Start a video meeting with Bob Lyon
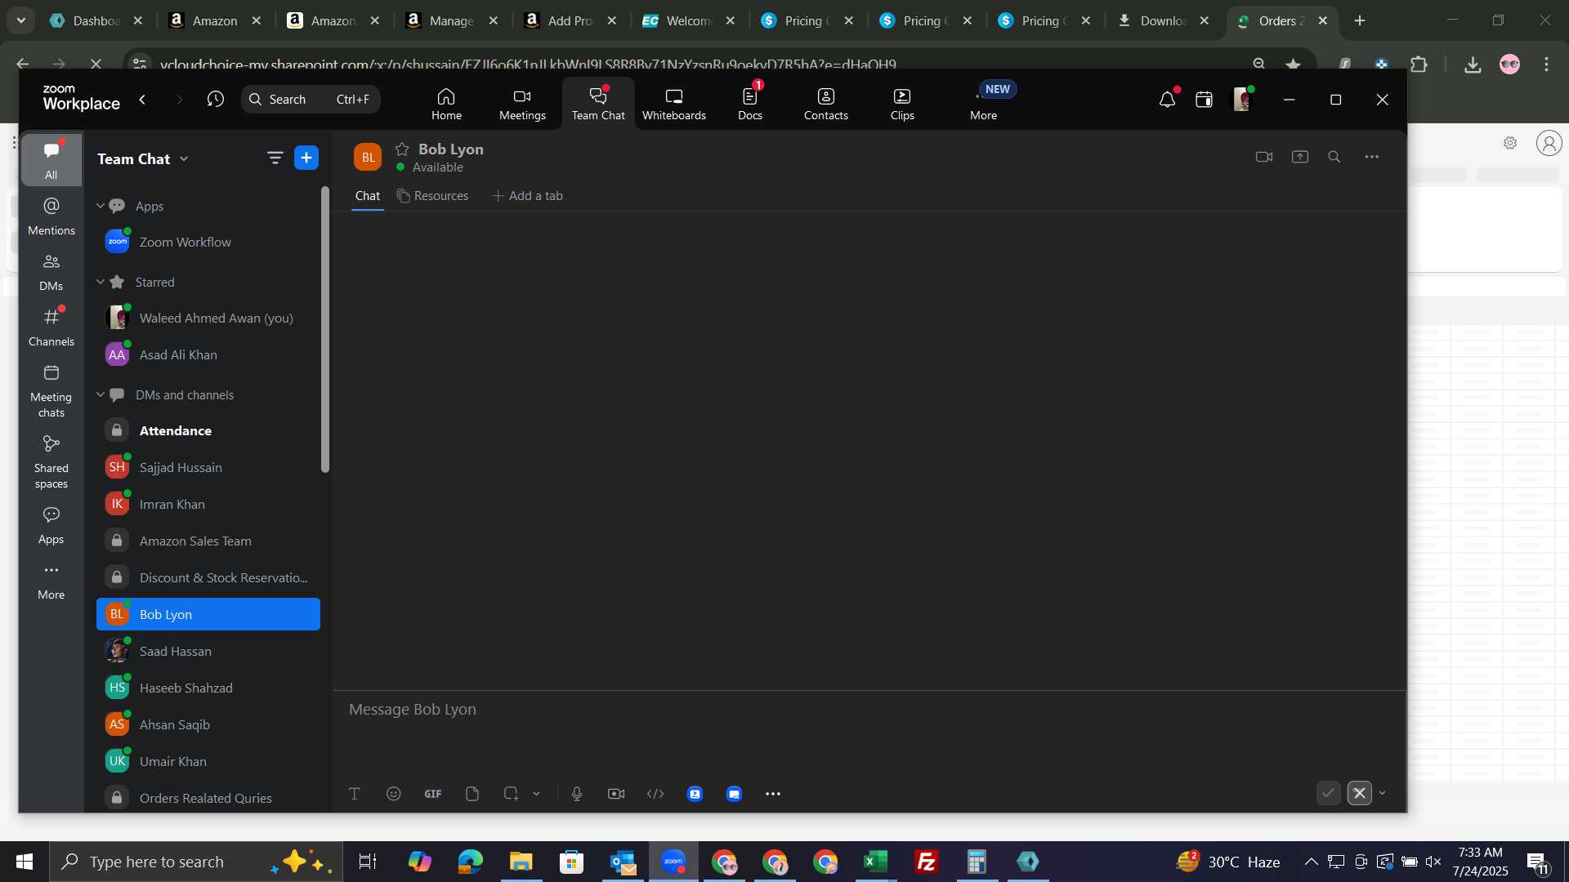 pos(1263,157)
